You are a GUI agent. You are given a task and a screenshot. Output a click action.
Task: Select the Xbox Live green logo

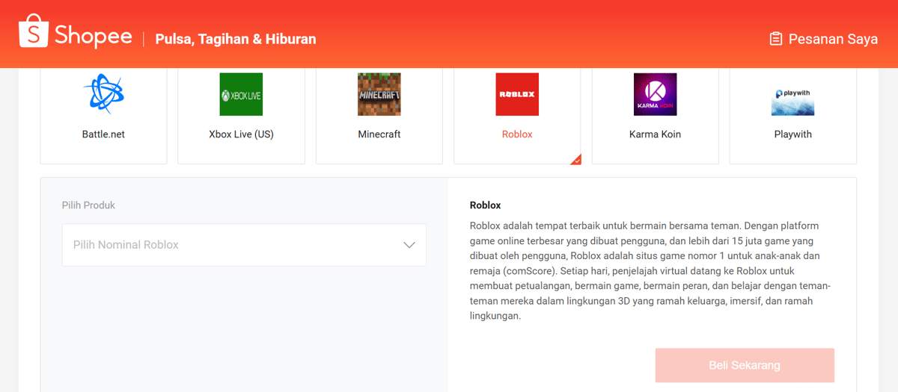(x=241, y=94)
